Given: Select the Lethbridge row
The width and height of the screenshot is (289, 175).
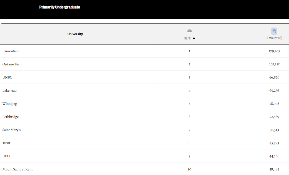Looking at the screenshot, I should tap(144, 117).
